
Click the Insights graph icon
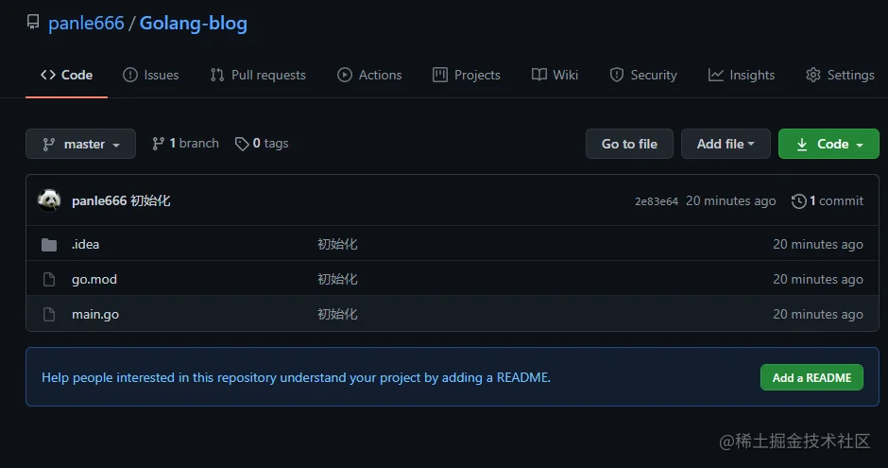coord(716,75)
